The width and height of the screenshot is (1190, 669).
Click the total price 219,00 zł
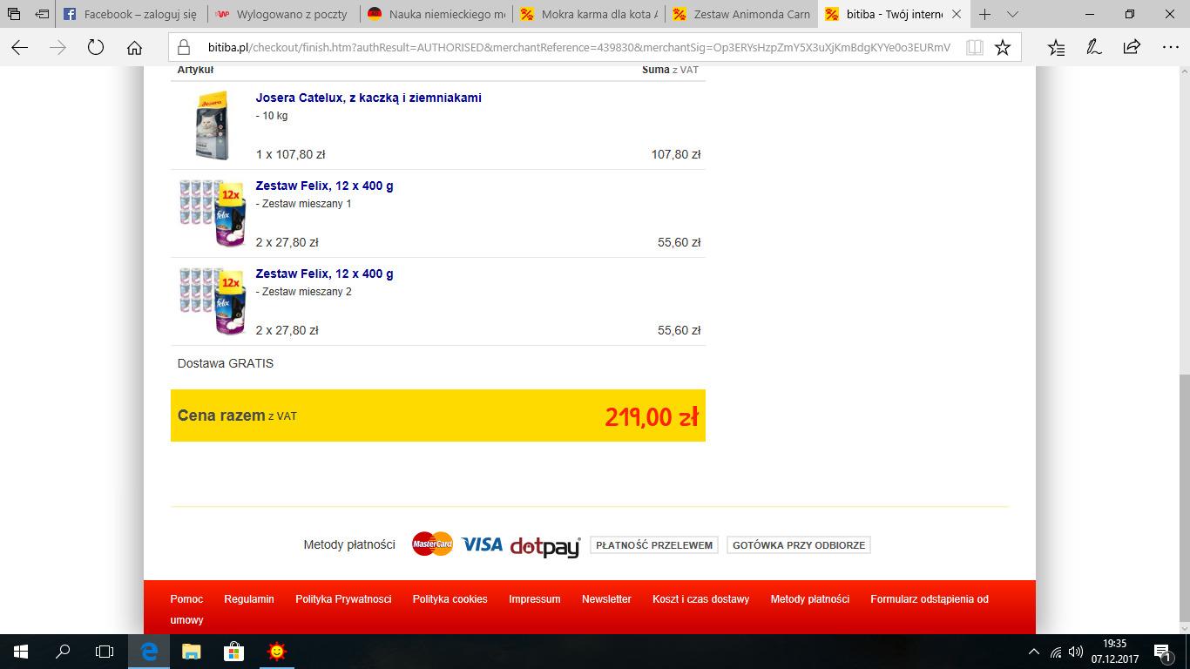coord(652,417)
